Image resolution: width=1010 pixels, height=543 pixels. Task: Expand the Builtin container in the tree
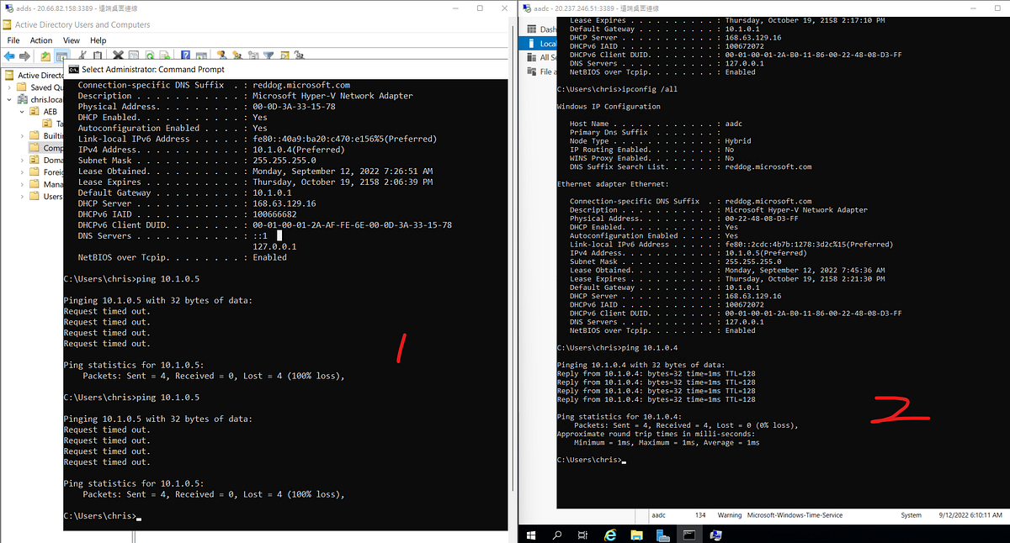click(21, 134)
